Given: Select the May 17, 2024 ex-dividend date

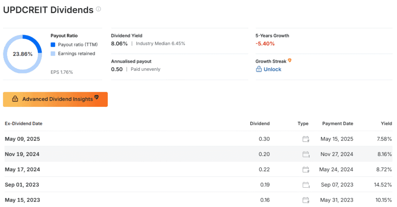Looking at the screenshot, I should 22,169.
